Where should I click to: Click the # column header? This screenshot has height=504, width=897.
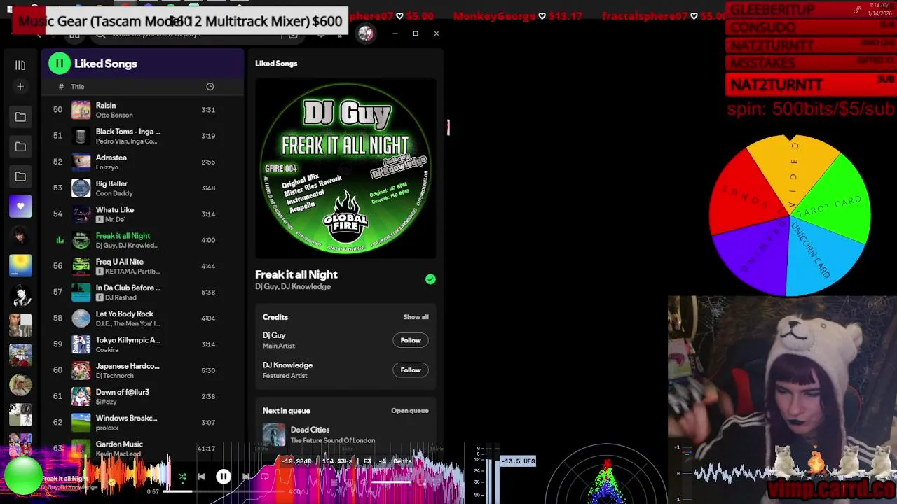[61, 87]
